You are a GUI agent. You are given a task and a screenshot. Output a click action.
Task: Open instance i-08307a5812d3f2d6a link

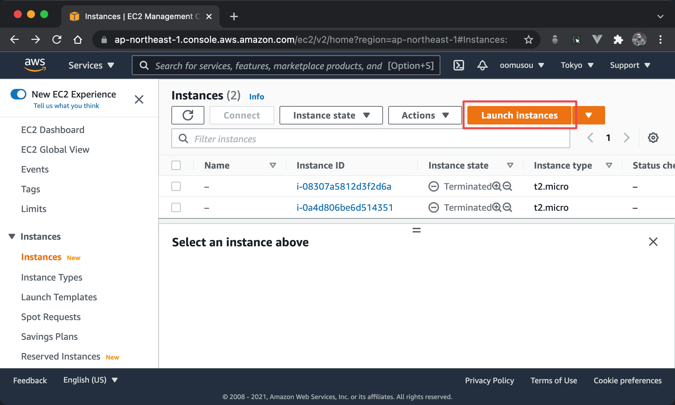point(344,186)
